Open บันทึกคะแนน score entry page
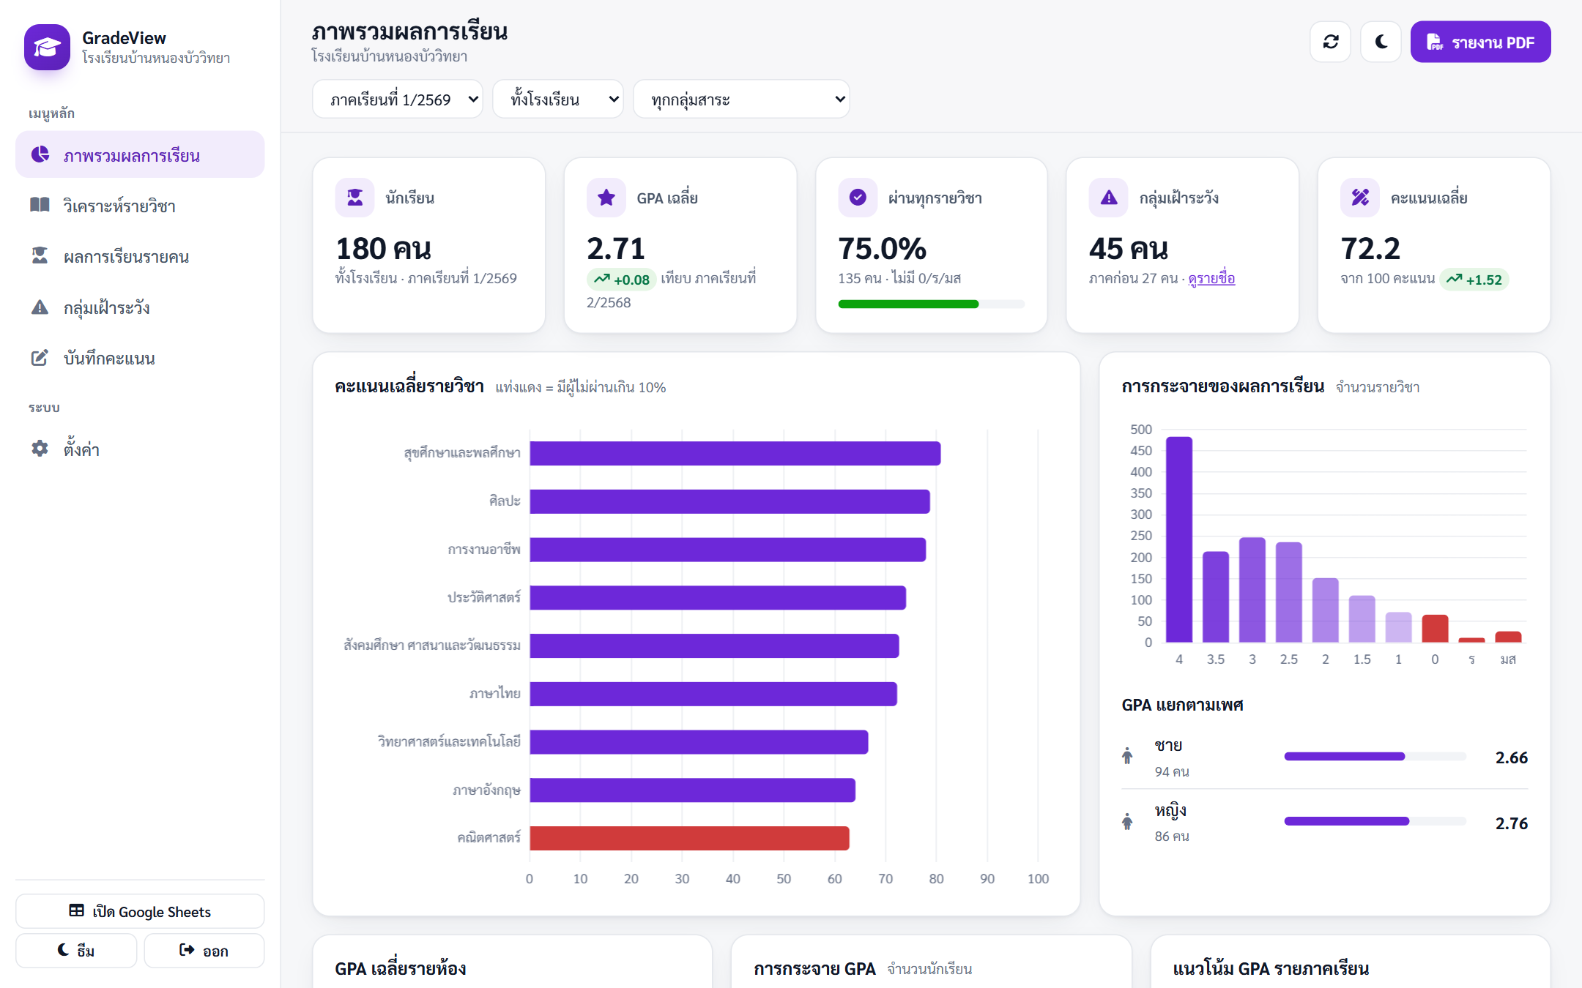The height and width of the screenshot is (988, 1582). [140, 358]
